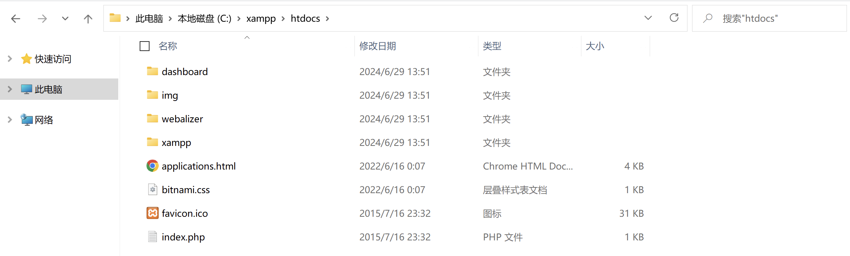Click the back navigation arrow
850x256 pixels.
(16, 18)
